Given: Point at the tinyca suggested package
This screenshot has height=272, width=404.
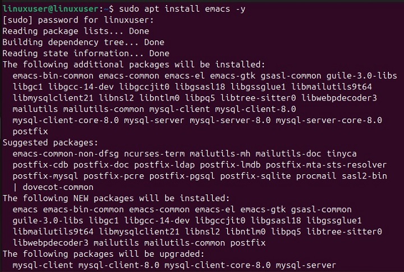Looking at the screenshot, I should tap(341, 153).
